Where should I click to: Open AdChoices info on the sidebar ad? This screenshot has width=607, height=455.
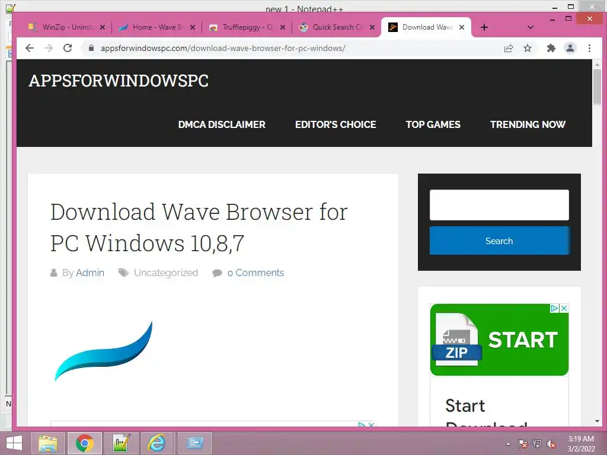click(554, 308)
